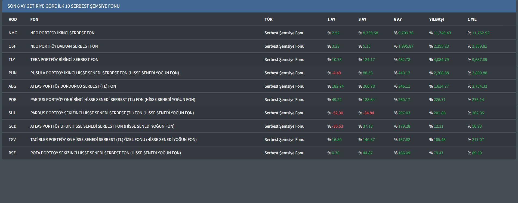Click the KOD column header

13,19
